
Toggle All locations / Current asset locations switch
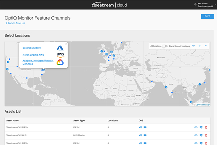pos(165,46)
